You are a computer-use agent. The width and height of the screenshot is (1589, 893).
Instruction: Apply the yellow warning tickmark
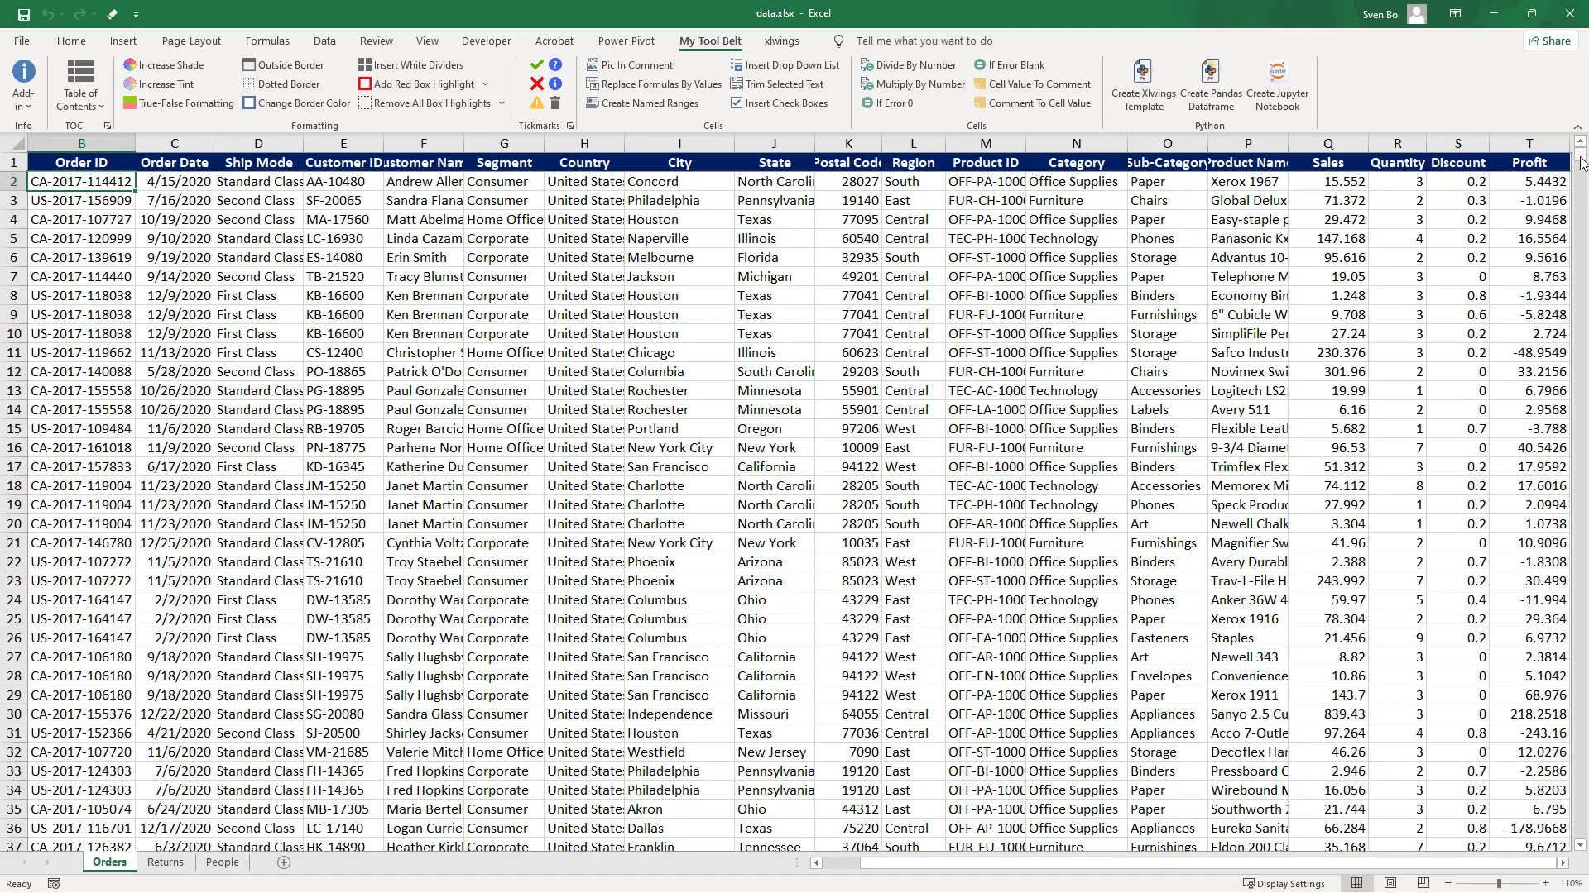535,103
